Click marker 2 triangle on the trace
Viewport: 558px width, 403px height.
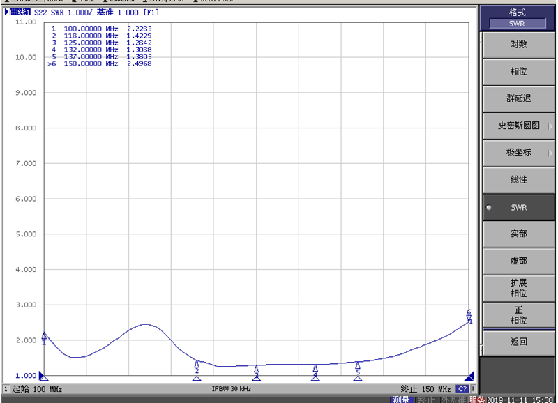pos(197,364)
